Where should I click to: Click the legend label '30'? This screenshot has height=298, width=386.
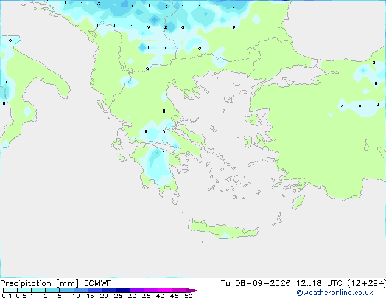(132, 296)
